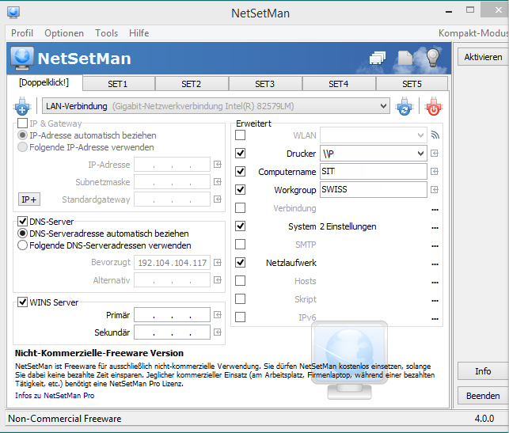This screenshot has width=509, height=433.
Task: Toggle the Workgroup checkbox
Action: click(240, 189)
